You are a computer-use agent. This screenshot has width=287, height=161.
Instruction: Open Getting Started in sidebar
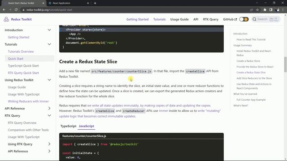click(18, 37)
